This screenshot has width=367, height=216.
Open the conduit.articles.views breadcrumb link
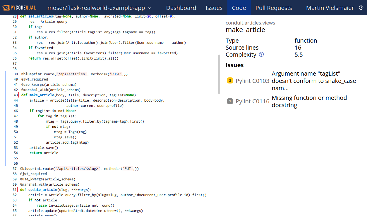click(x=250, y=22)
